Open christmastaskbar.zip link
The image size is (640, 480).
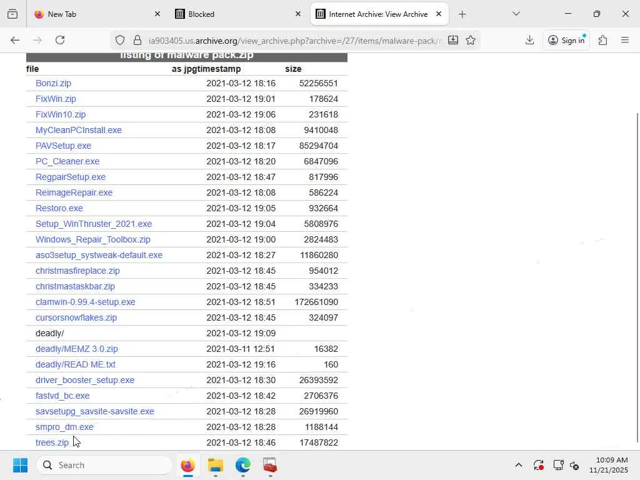[75, 286]
